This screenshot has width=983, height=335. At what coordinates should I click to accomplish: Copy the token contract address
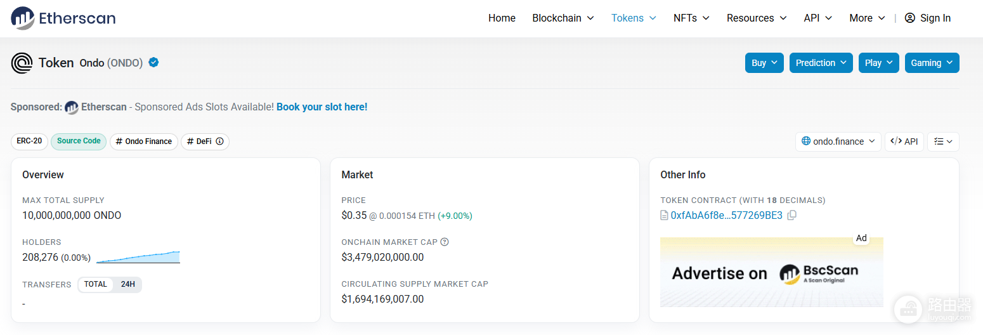(791, 215)
